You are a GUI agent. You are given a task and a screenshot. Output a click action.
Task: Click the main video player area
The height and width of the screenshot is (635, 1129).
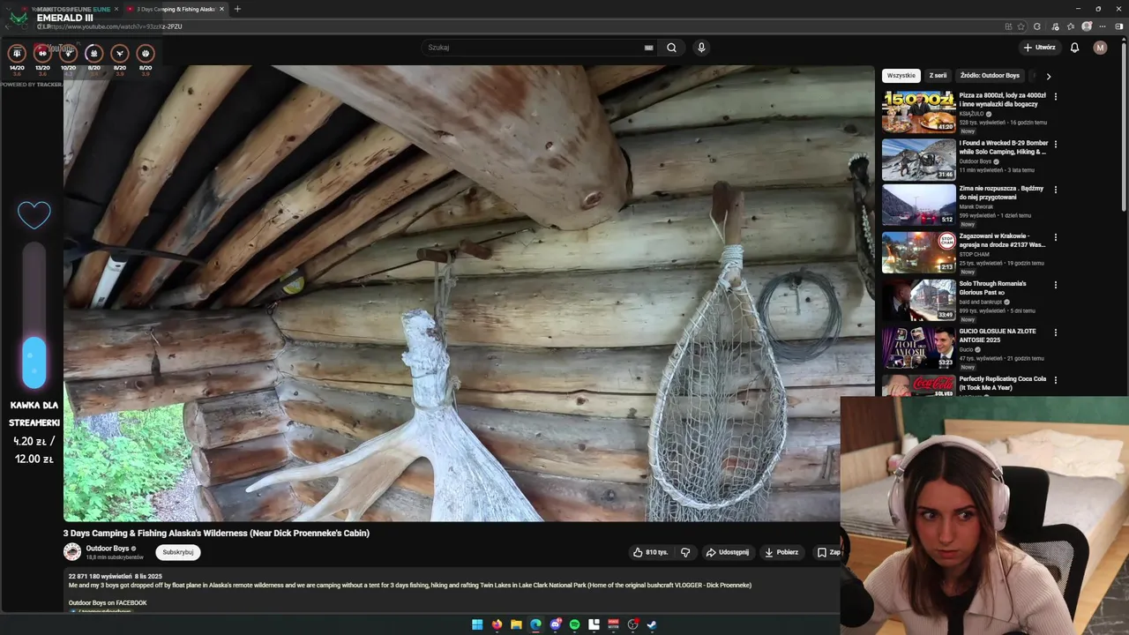468,293
